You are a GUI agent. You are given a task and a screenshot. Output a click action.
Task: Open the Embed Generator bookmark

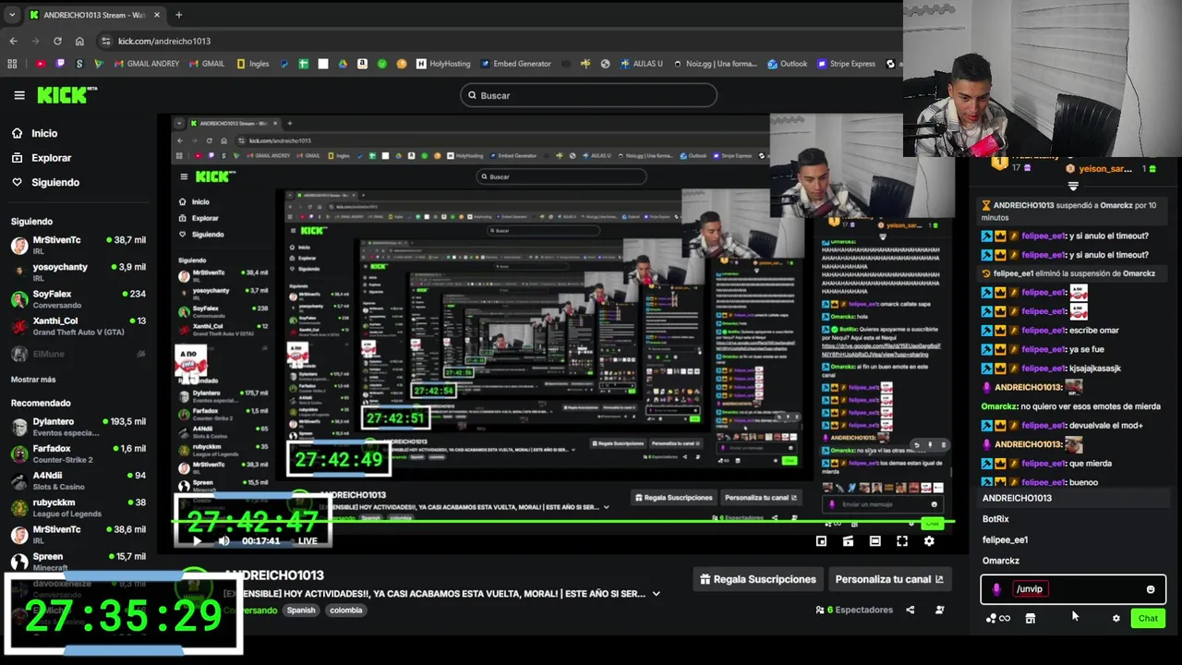514,64
